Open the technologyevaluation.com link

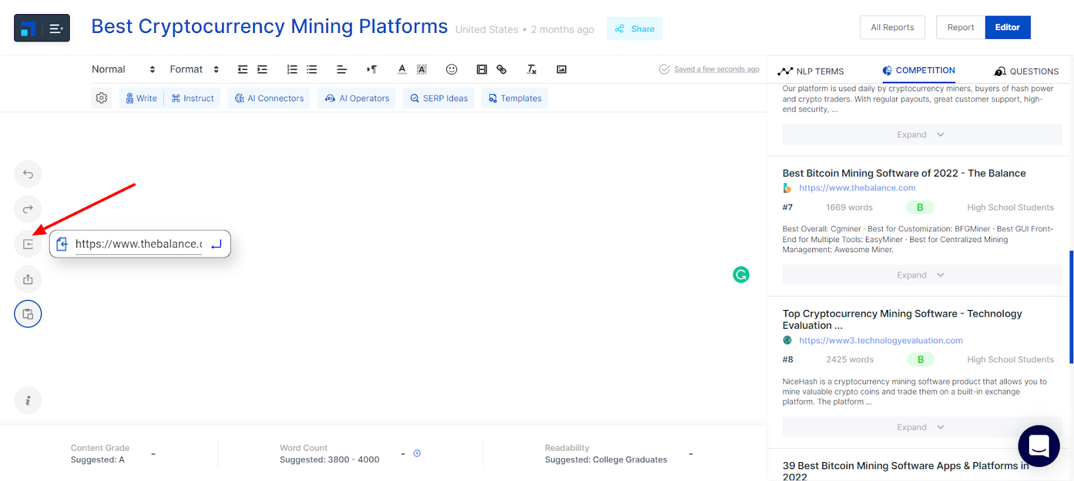pos(881,340)
